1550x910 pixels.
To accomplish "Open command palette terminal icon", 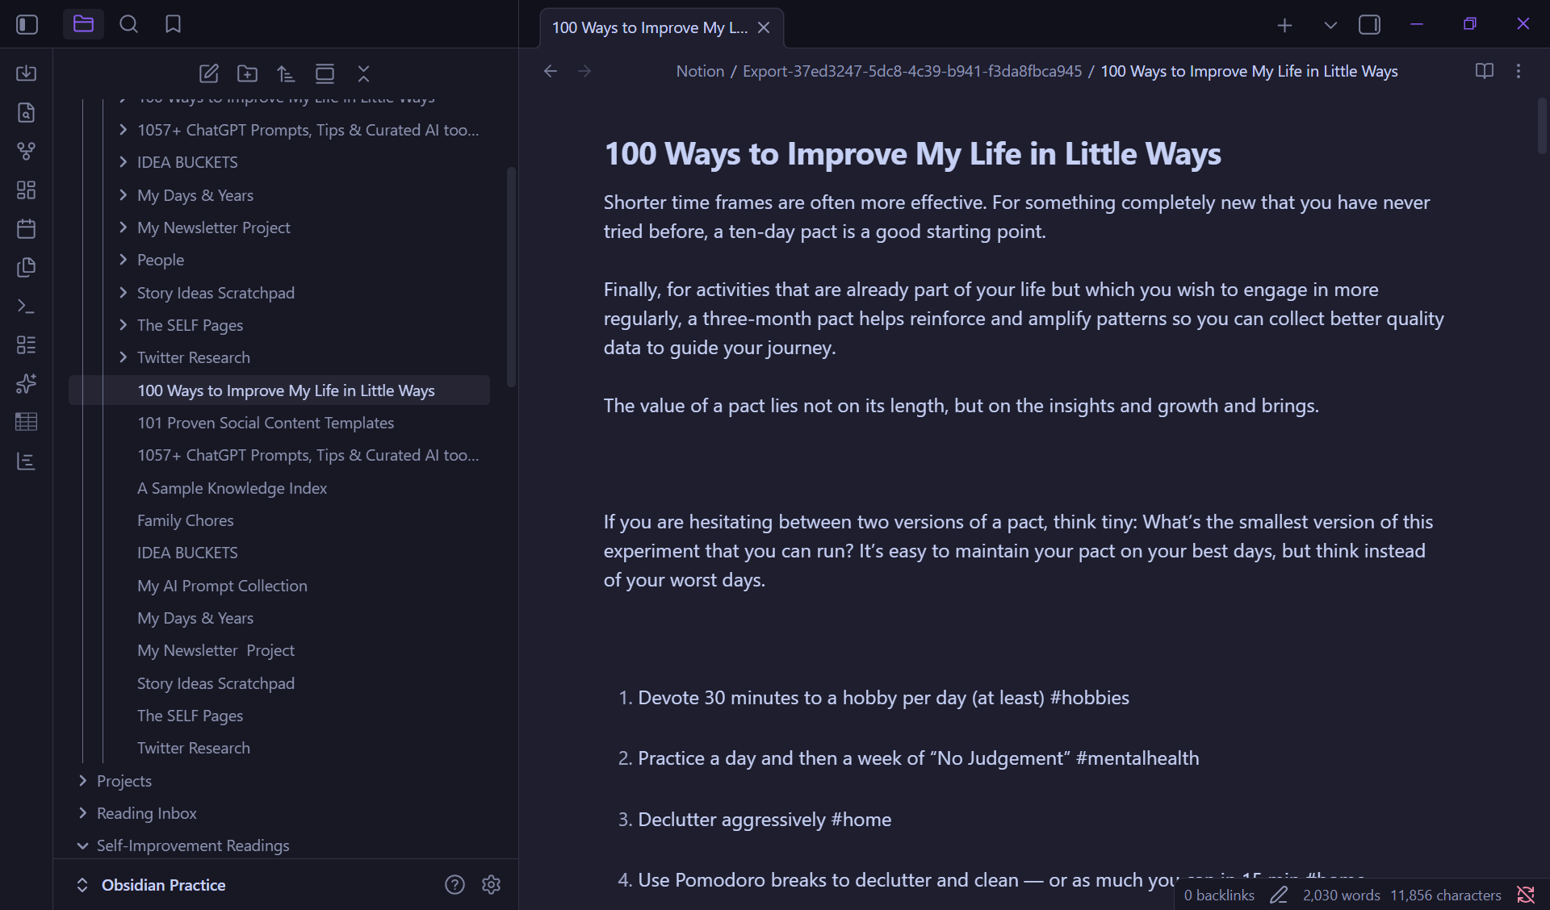I will coord(26,306).
